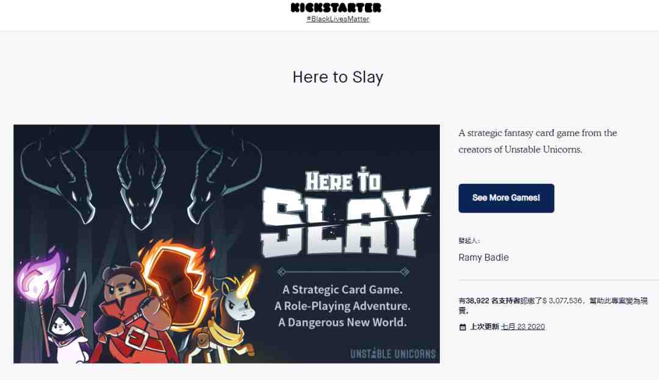Open the 七月 23 2020 update date link
The image size is (659, 380).
coord(523,327)
